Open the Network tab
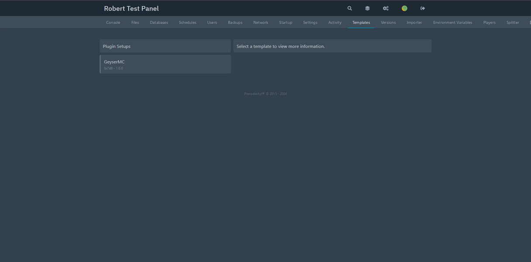 (x=261, y=22)
